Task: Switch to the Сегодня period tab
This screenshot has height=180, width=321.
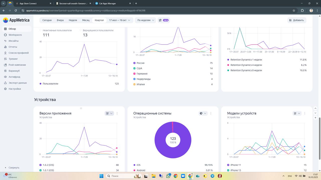Action: point(47,20)
